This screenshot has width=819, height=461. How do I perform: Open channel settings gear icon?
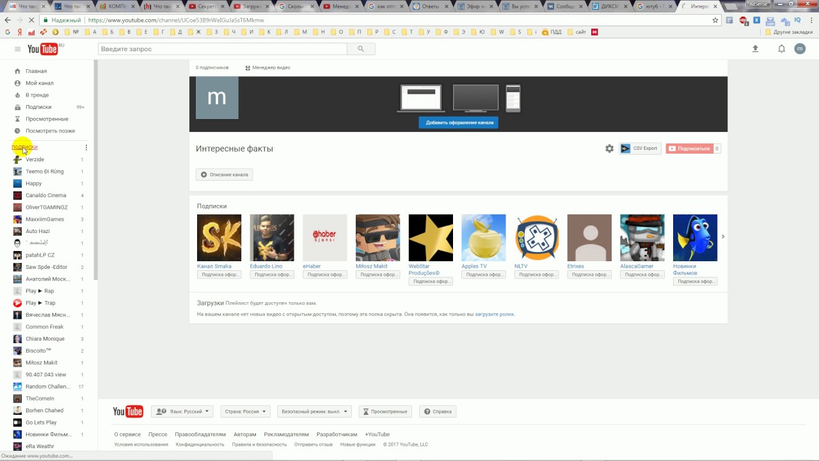609,149
